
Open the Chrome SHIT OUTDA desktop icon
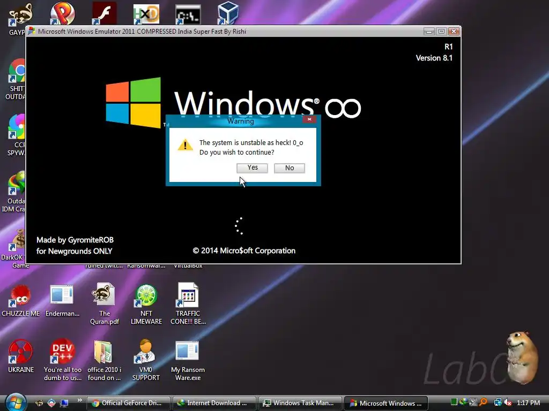16,71
